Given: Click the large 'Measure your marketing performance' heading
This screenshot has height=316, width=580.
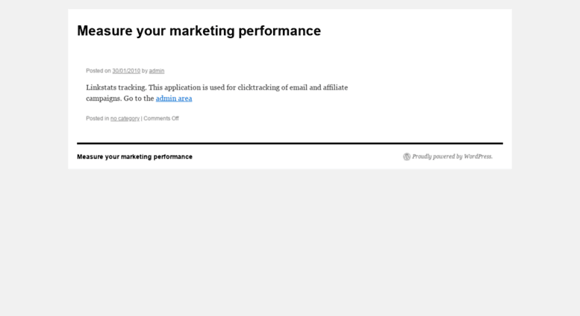Looking at the screenshot, I should coord(199,31).
